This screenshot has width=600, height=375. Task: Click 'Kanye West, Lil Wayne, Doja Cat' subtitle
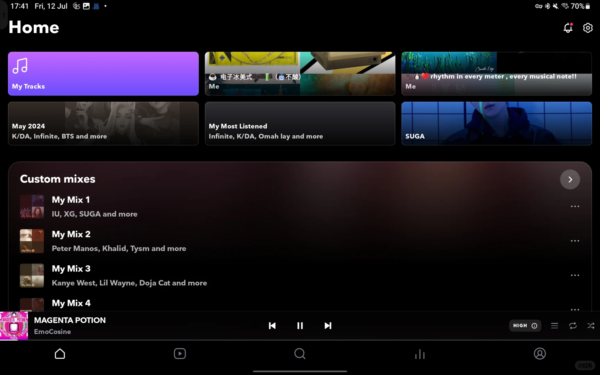coord(129,283)
